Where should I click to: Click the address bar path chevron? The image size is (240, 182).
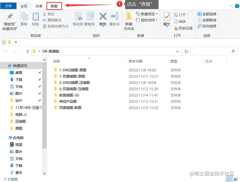click(39, 51)
